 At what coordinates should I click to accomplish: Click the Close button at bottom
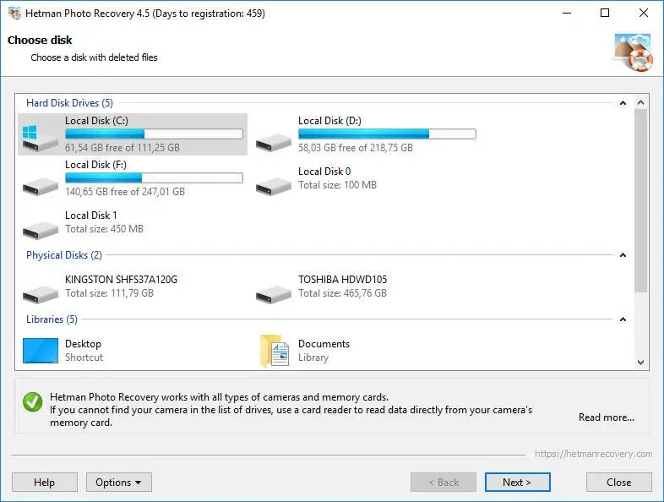click(618, 482)
